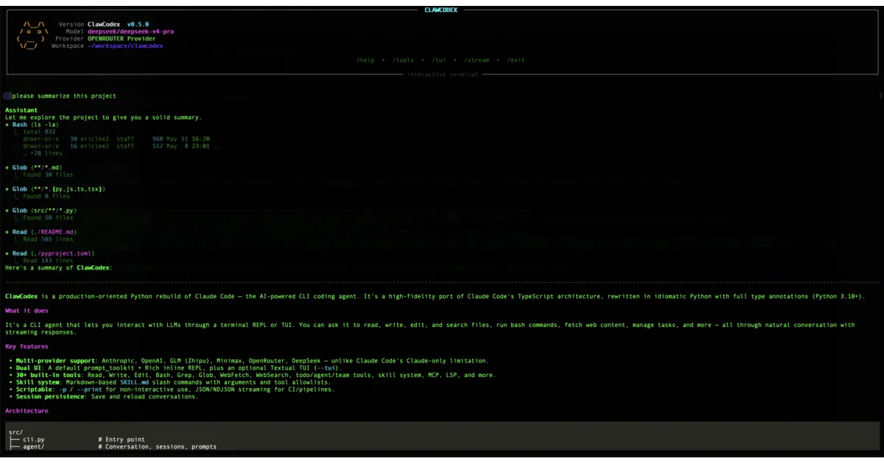Click the model name deepseek/deepseek-v4-pro
The width and height of the screenshot is (884, 464).
[130, 32]
